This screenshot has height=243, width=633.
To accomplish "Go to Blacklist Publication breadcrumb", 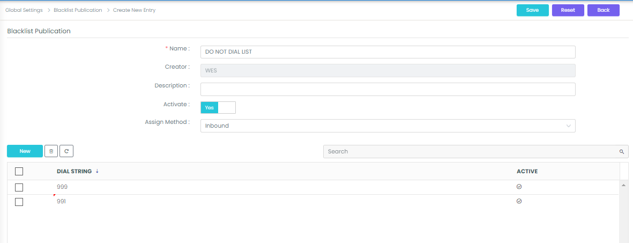I will pyautogui.click(x=78, y=10).
